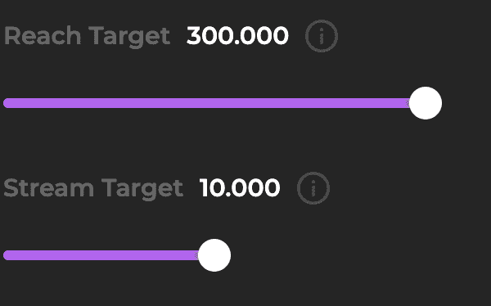This screenshot has width=491, height=306.
Task: Click the middle of the Stream Target filled track
Action: [x=101, y=255]
